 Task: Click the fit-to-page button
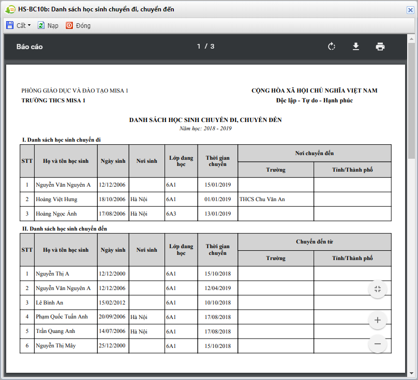pos(378,289)
